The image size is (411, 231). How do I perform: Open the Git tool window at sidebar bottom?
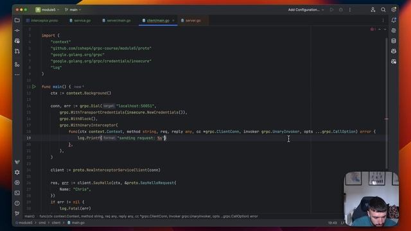(17, 214)
